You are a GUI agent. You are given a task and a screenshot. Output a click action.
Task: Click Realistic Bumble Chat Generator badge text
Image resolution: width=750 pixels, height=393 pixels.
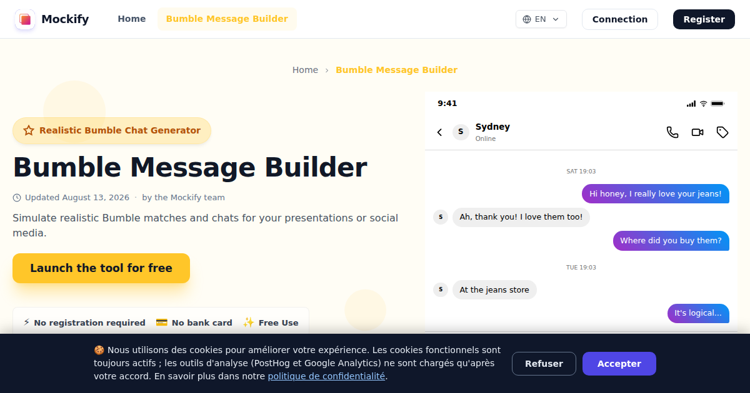tap(120, 130)
